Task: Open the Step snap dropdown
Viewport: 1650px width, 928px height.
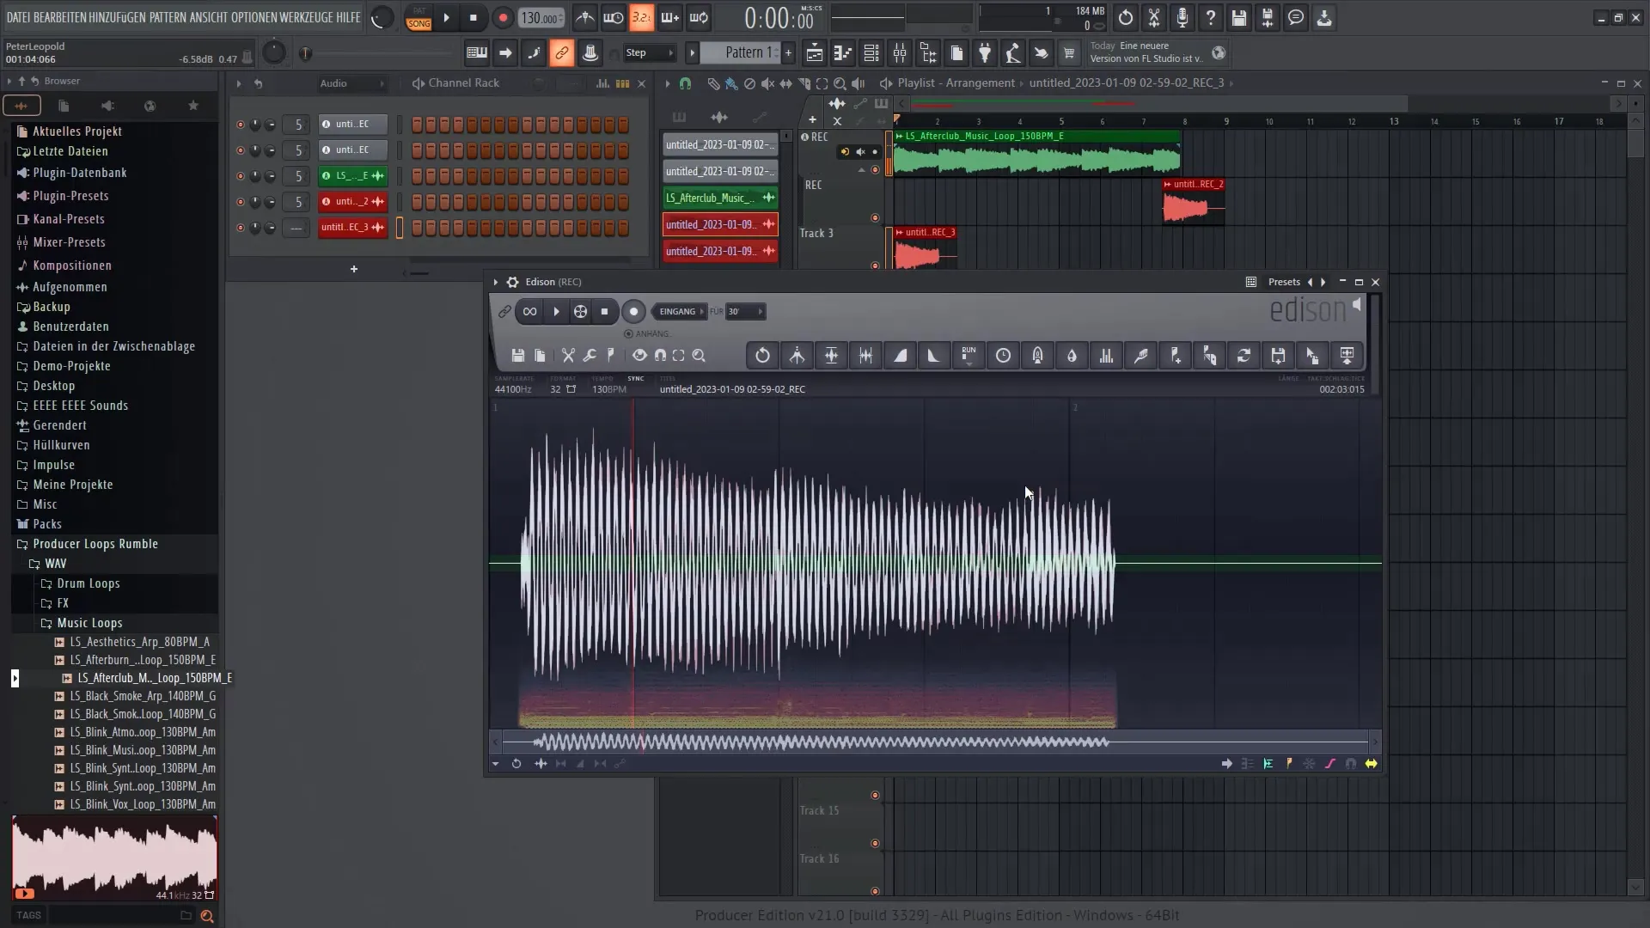Action: pyautogui.click(x=649, y=53)
